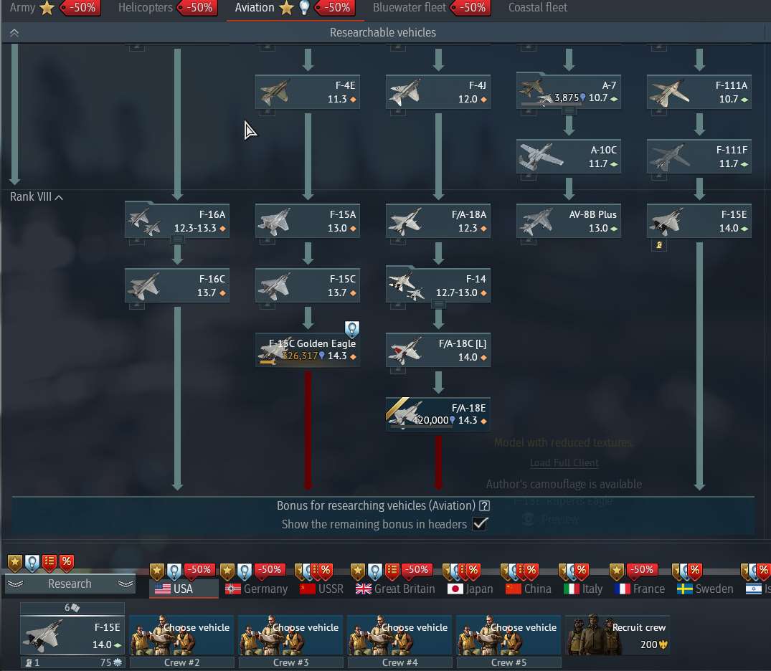Viewport: 771px width, 671px height.
Task: Click the red list filter icon
Action: (x=49, y=562)
